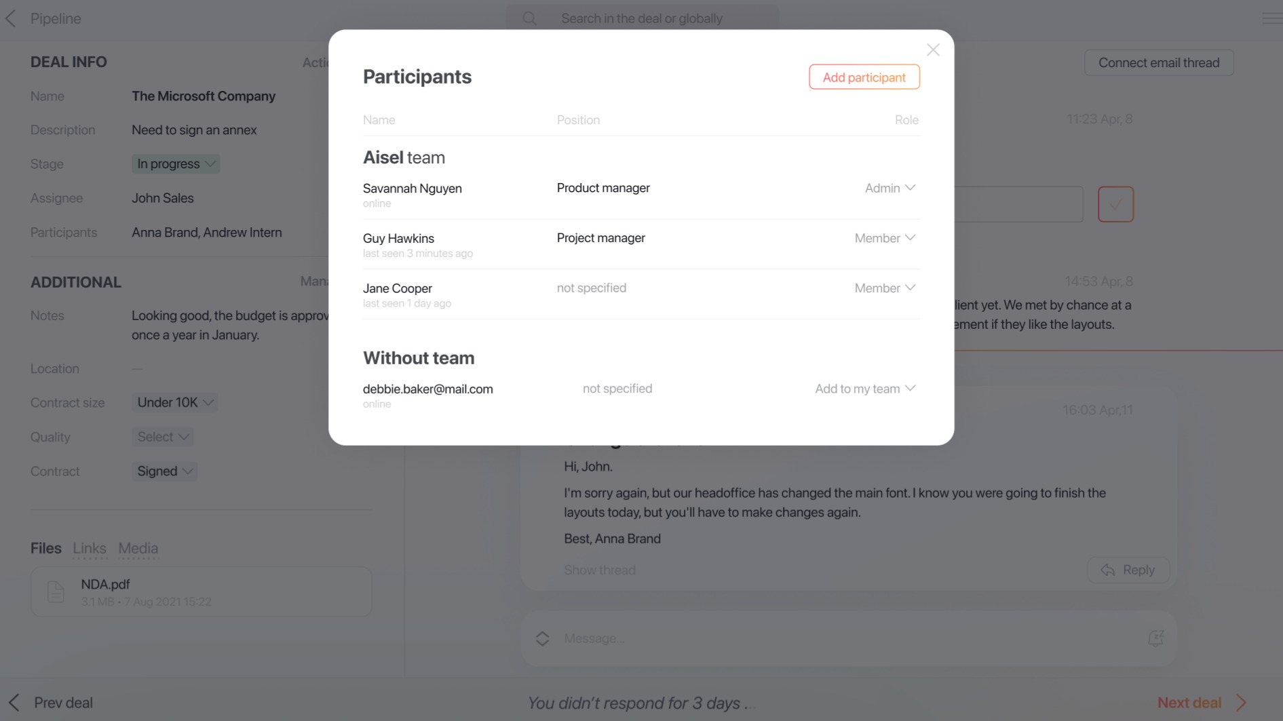
Task: Click the search magnifier icon
Action: pos(529,18)
